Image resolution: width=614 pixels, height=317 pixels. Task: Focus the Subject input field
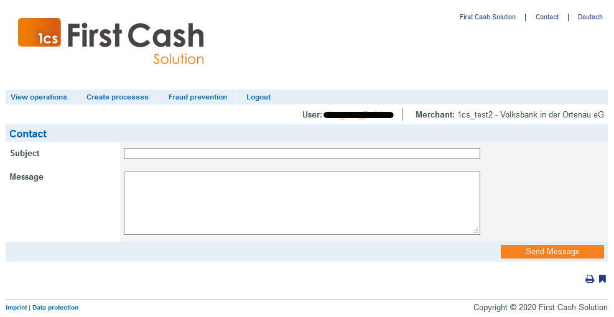(302, 154)
